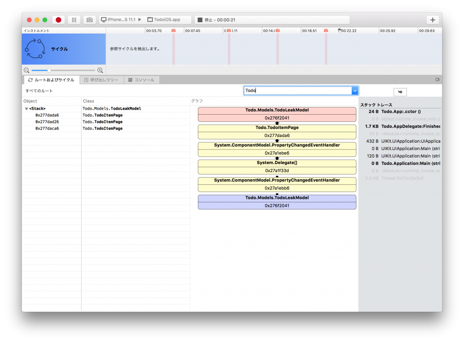Click the stop status indicator square
This screenshot has width=464, height=343.
click(200, 20)
